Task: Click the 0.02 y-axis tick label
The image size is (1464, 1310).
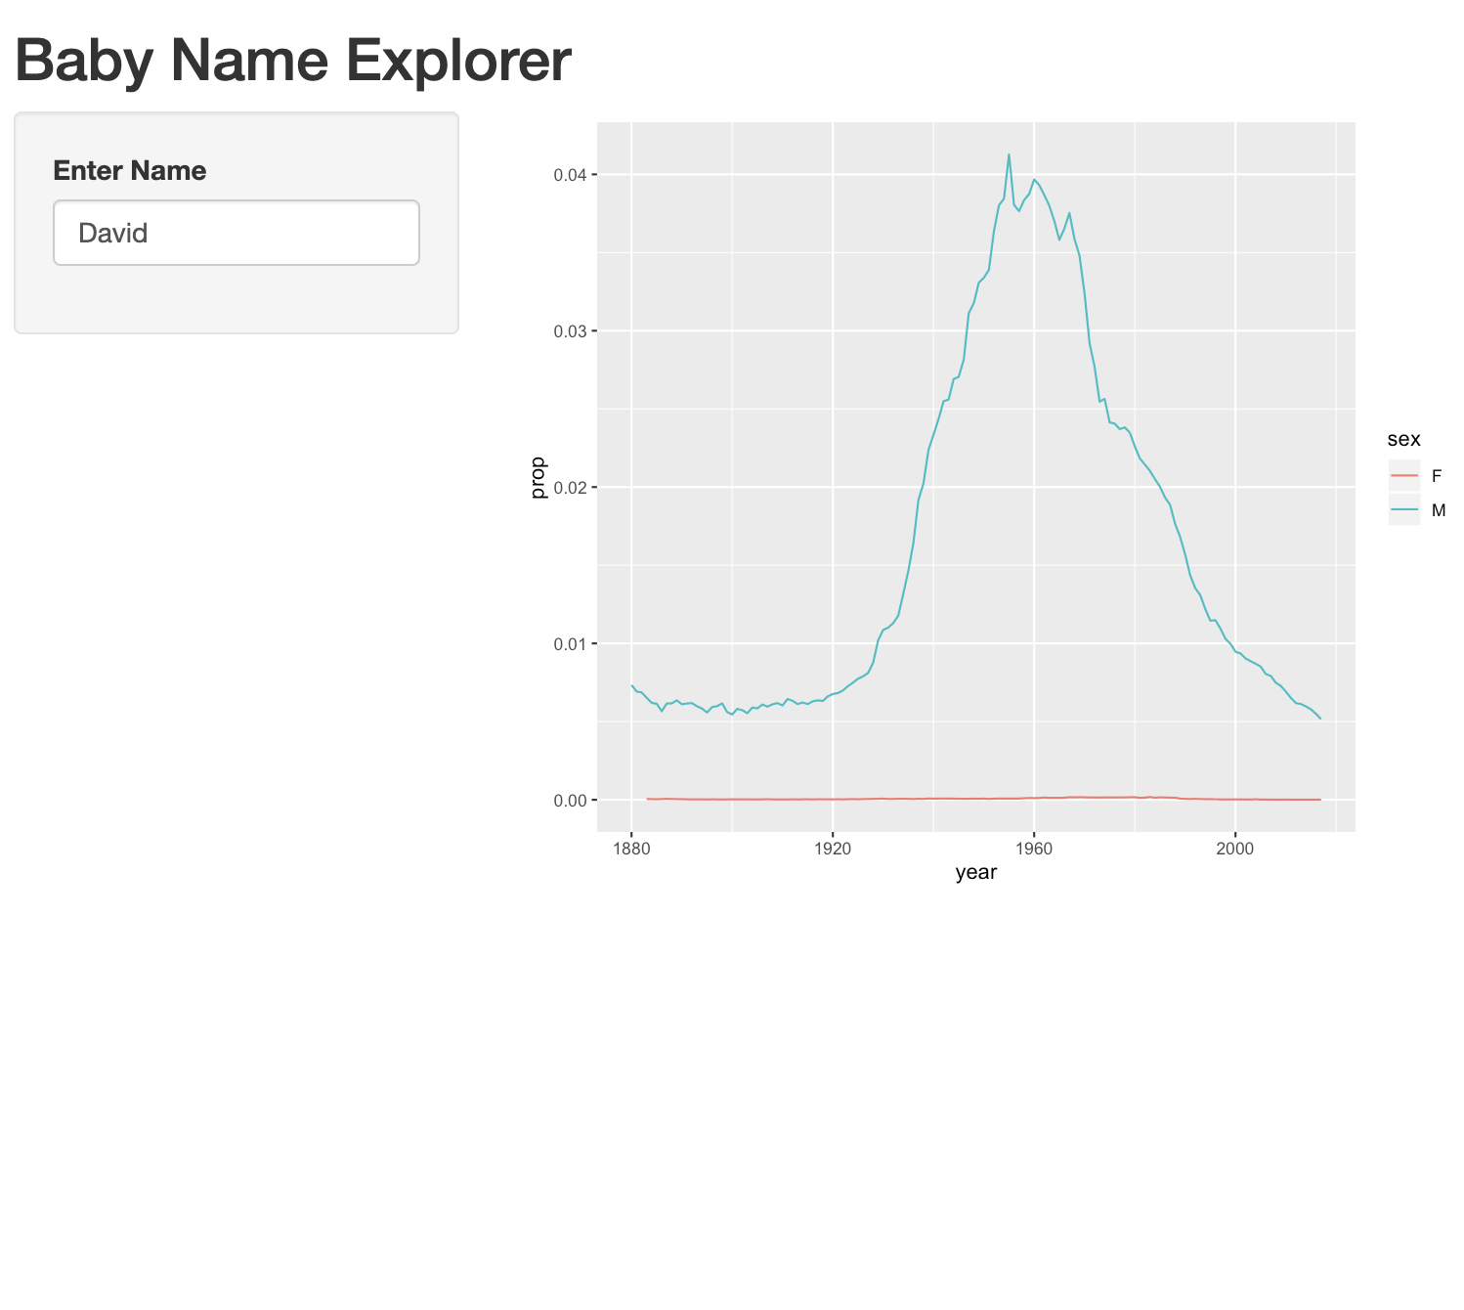Action: click(570, 488)
